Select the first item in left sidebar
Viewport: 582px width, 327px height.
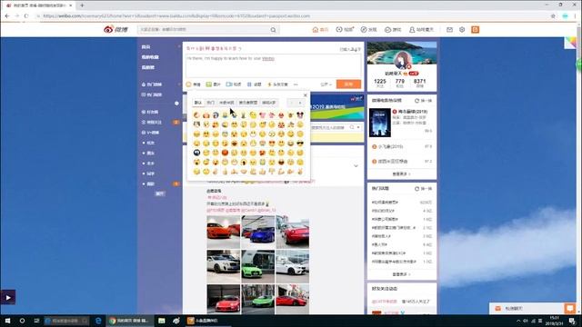(145, 46)
